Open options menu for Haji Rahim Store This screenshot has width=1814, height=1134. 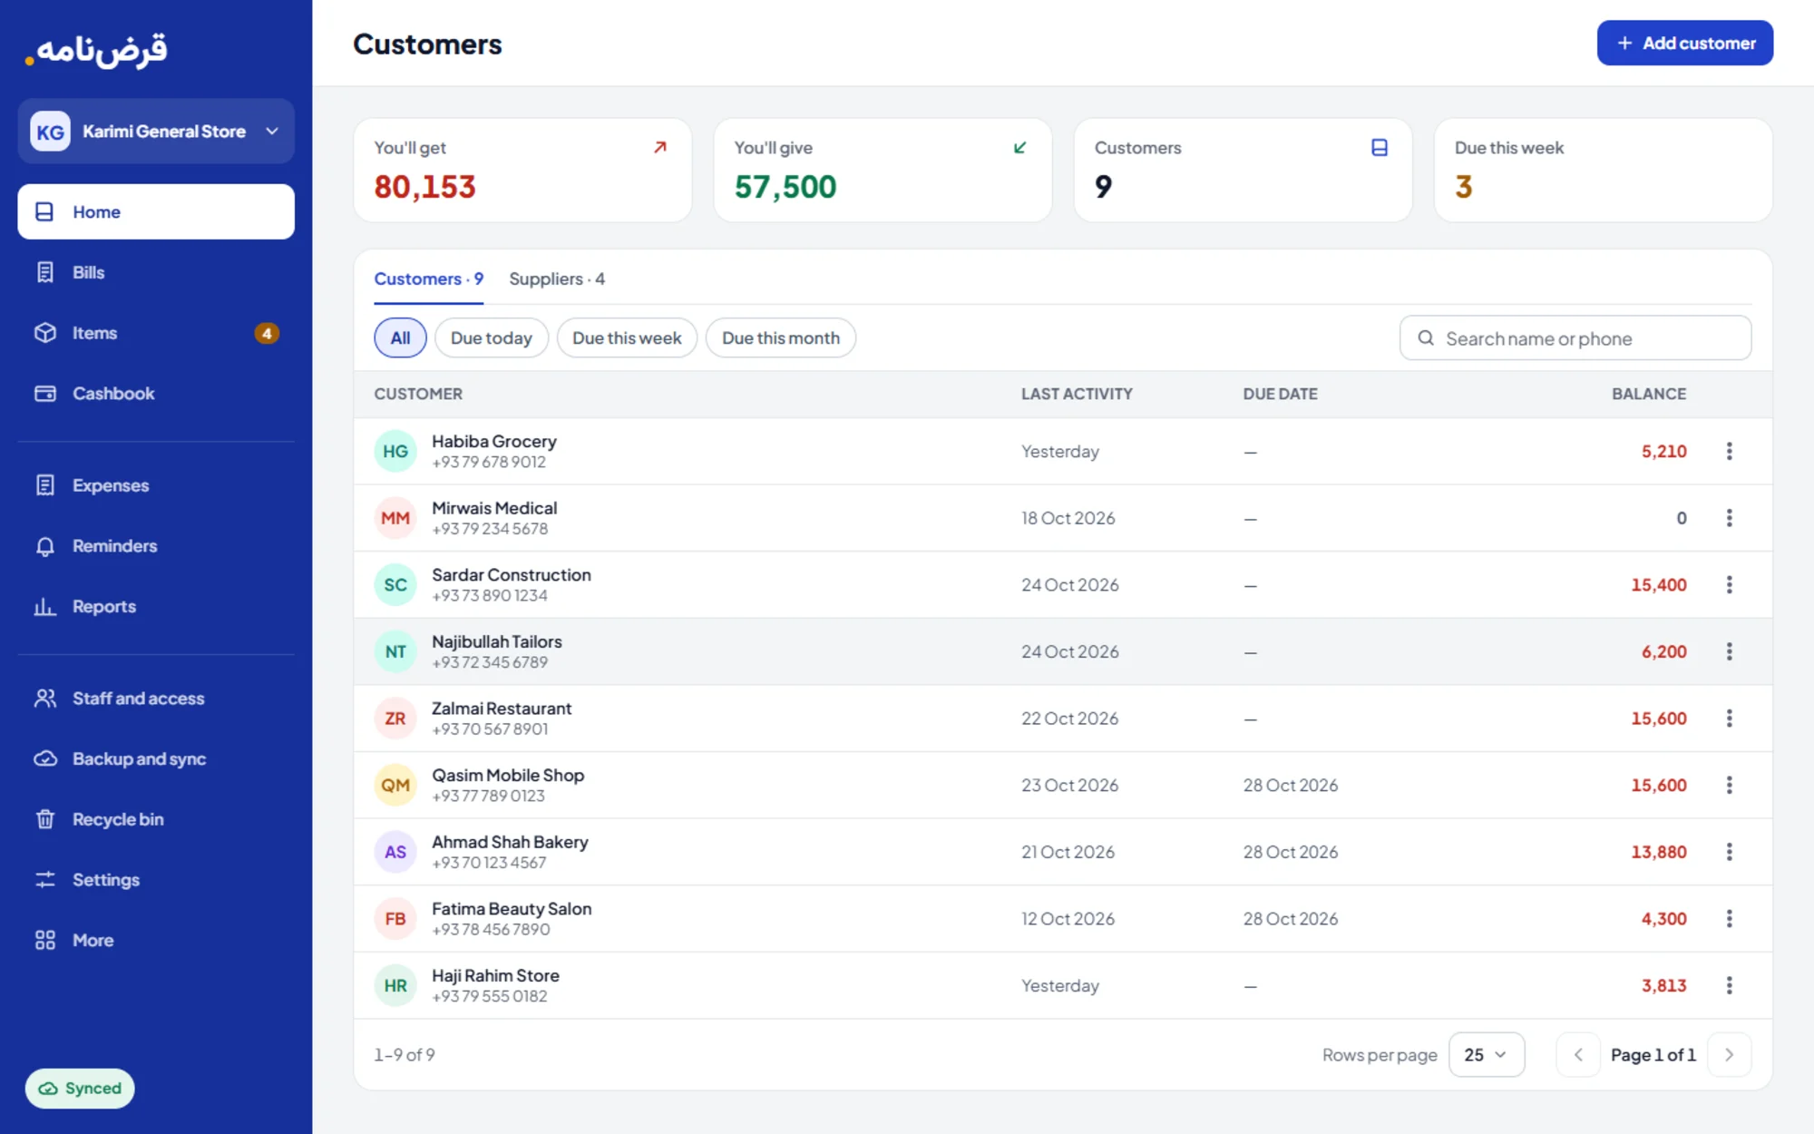pyautogui.click(x=1729, y=985)
